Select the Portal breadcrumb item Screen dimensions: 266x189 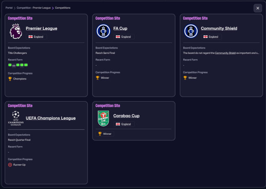(9, 8)
